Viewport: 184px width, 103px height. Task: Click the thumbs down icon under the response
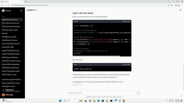pyautogui.click(x=78, y=85)
